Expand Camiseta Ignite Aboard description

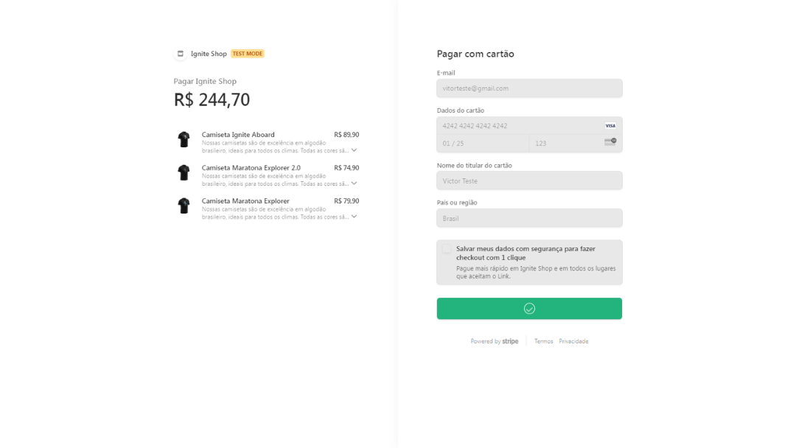pos(355,150)
